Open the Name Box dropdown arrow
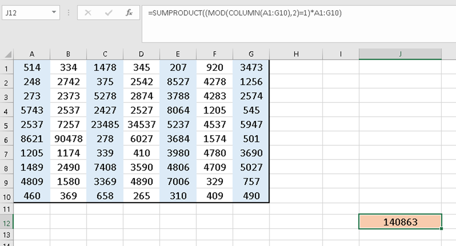The height and width of the screenshot is (246, 456). (x=54, y=13)
